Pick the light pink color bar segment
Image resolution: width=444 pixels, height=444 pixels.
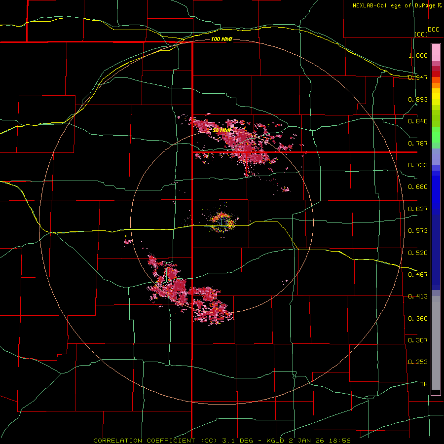coord(436,53)
